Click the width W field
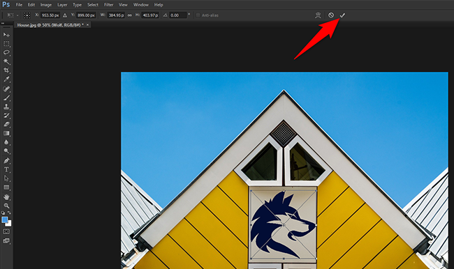 click(x=116, y=15)
